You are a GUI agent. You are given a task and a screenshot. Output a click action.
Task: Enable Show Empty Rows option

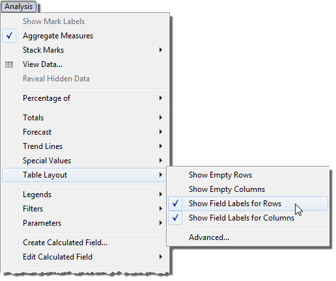[248, 175]
